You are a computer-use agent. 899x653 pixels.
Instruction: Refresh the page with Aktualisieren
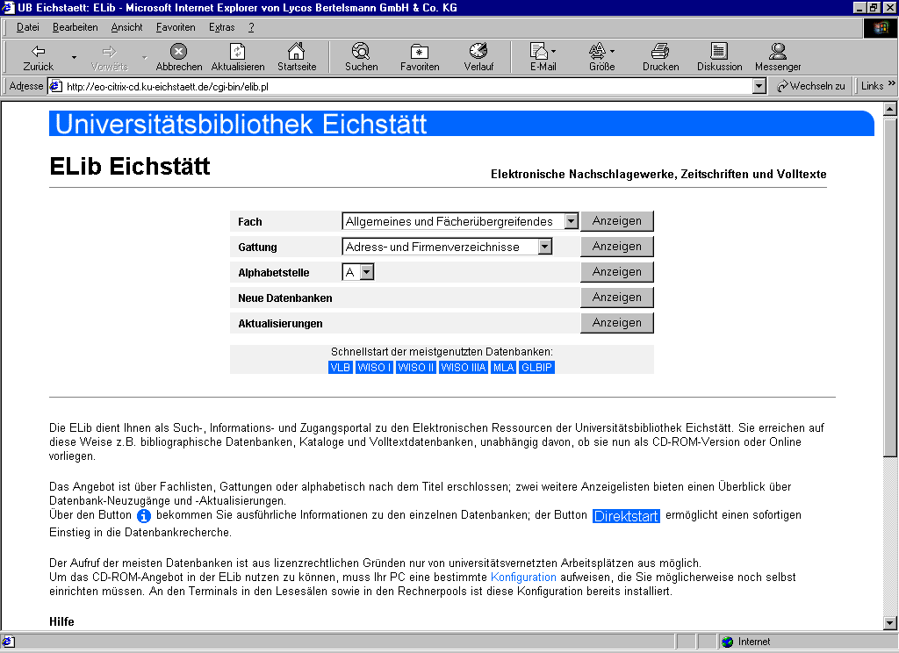coord(237,57)
